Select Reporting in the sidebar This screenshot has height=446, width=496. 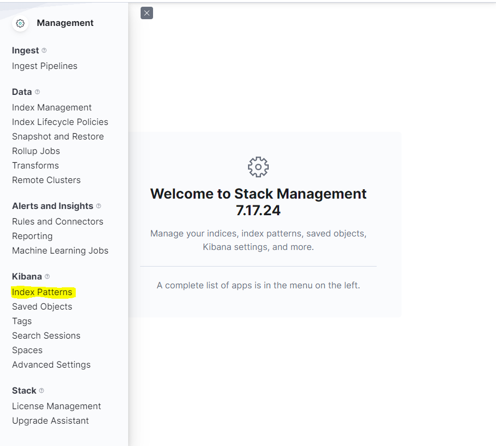[32, 236]
